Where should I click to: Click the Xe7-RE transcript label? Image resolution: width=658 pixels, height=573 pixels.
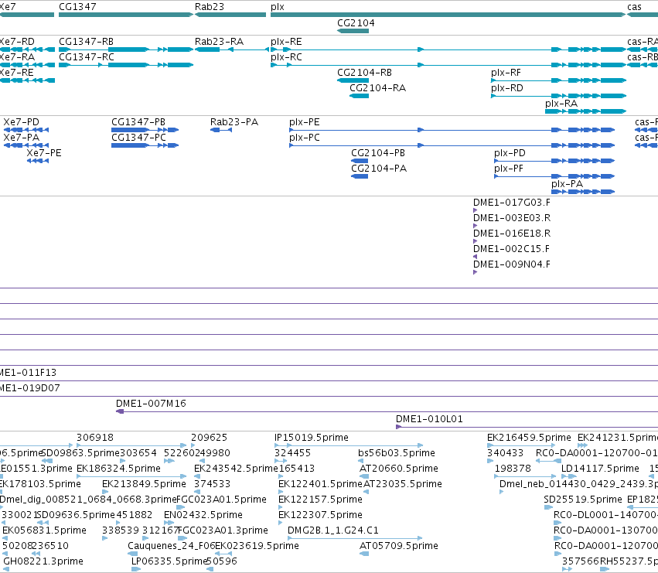[x=16, y=73]
